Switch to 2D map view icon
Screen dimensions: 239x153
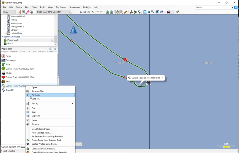coord(145,12)
